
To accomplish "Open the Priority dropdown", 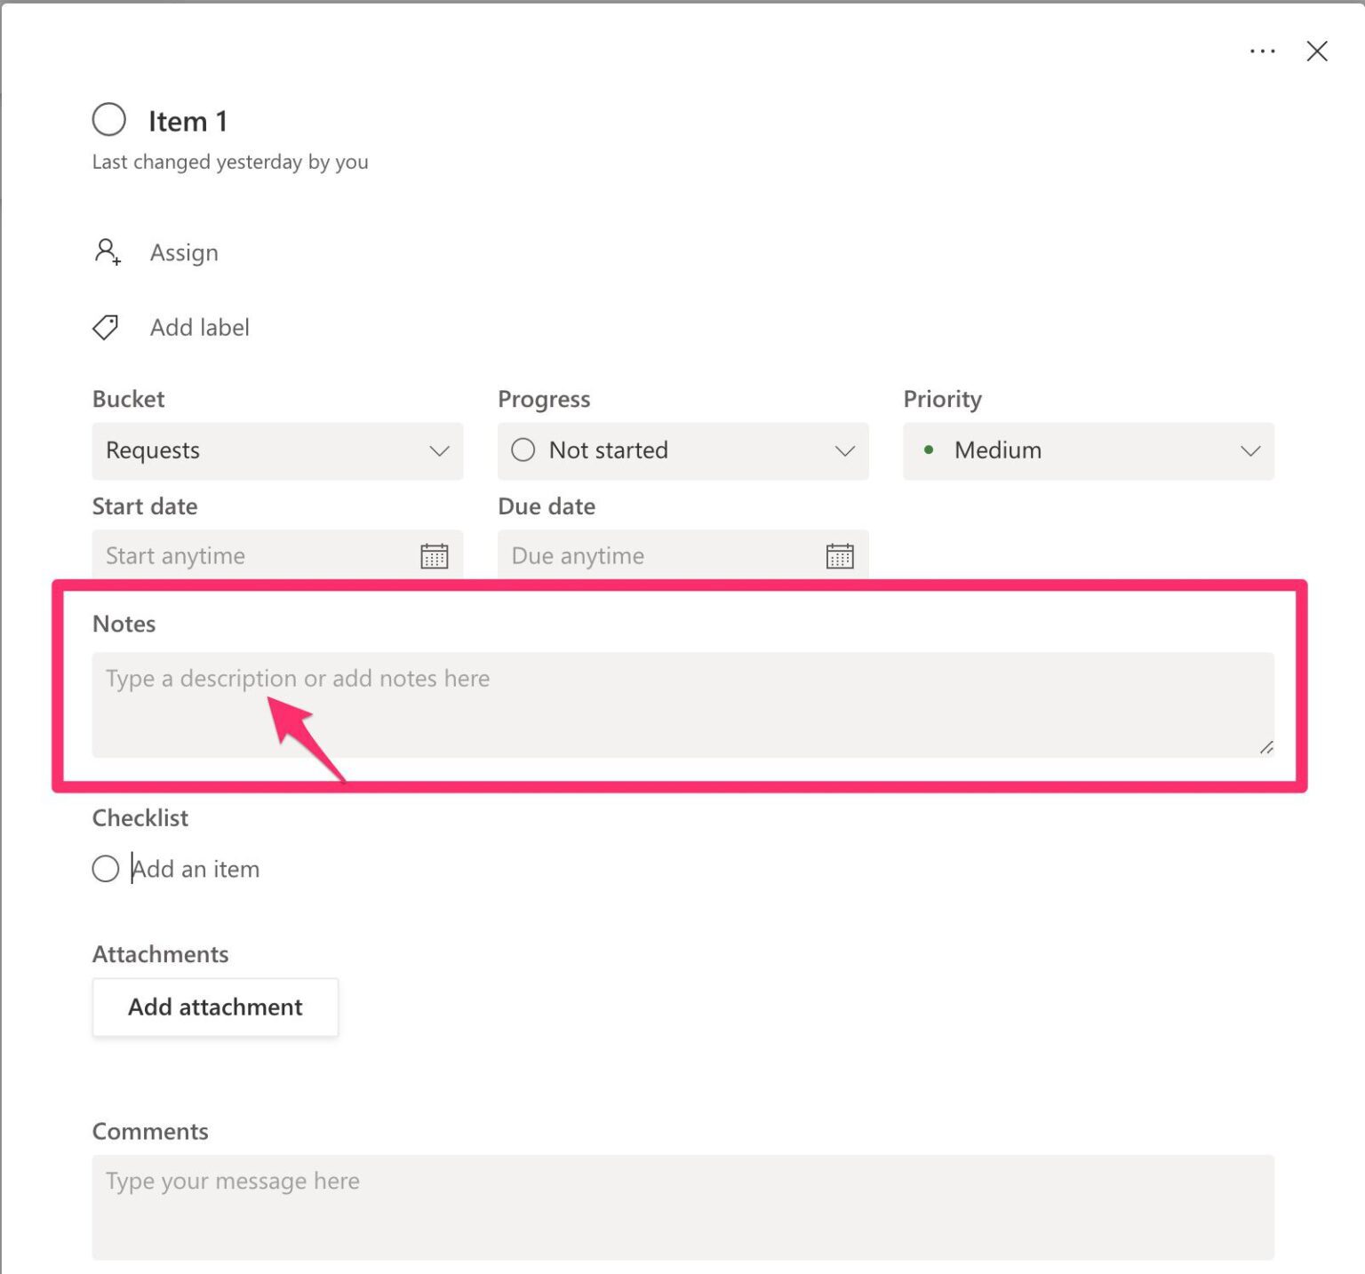I will point(1249,451).
